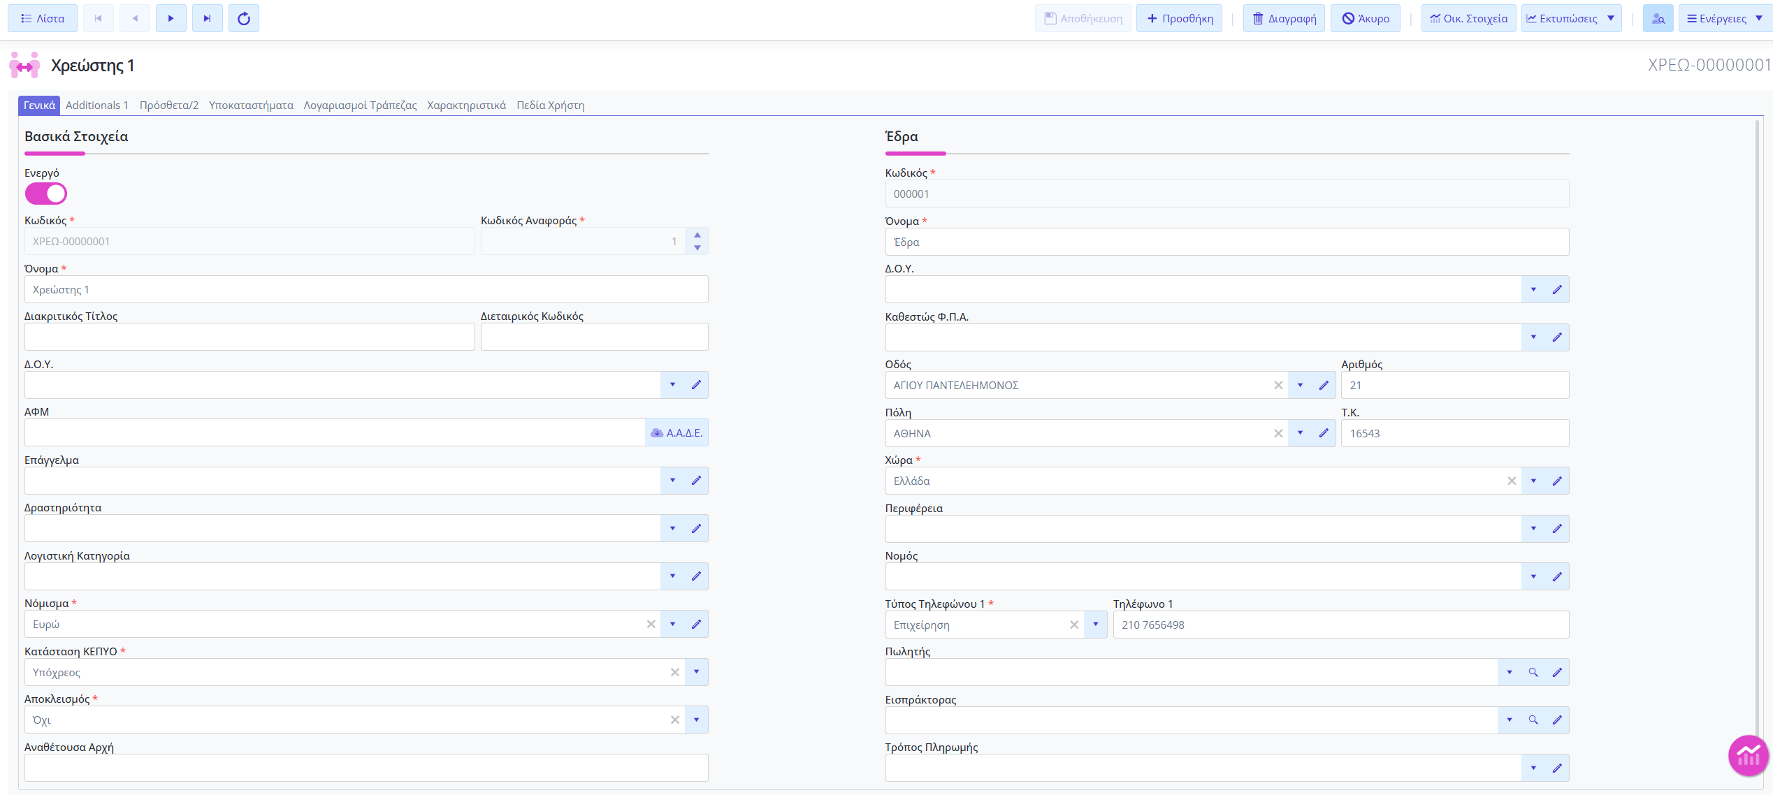Viewport: 1773px width, 795px height.
Task: Switch to the Additionals 1 tab
Action: tap(97, 105)
